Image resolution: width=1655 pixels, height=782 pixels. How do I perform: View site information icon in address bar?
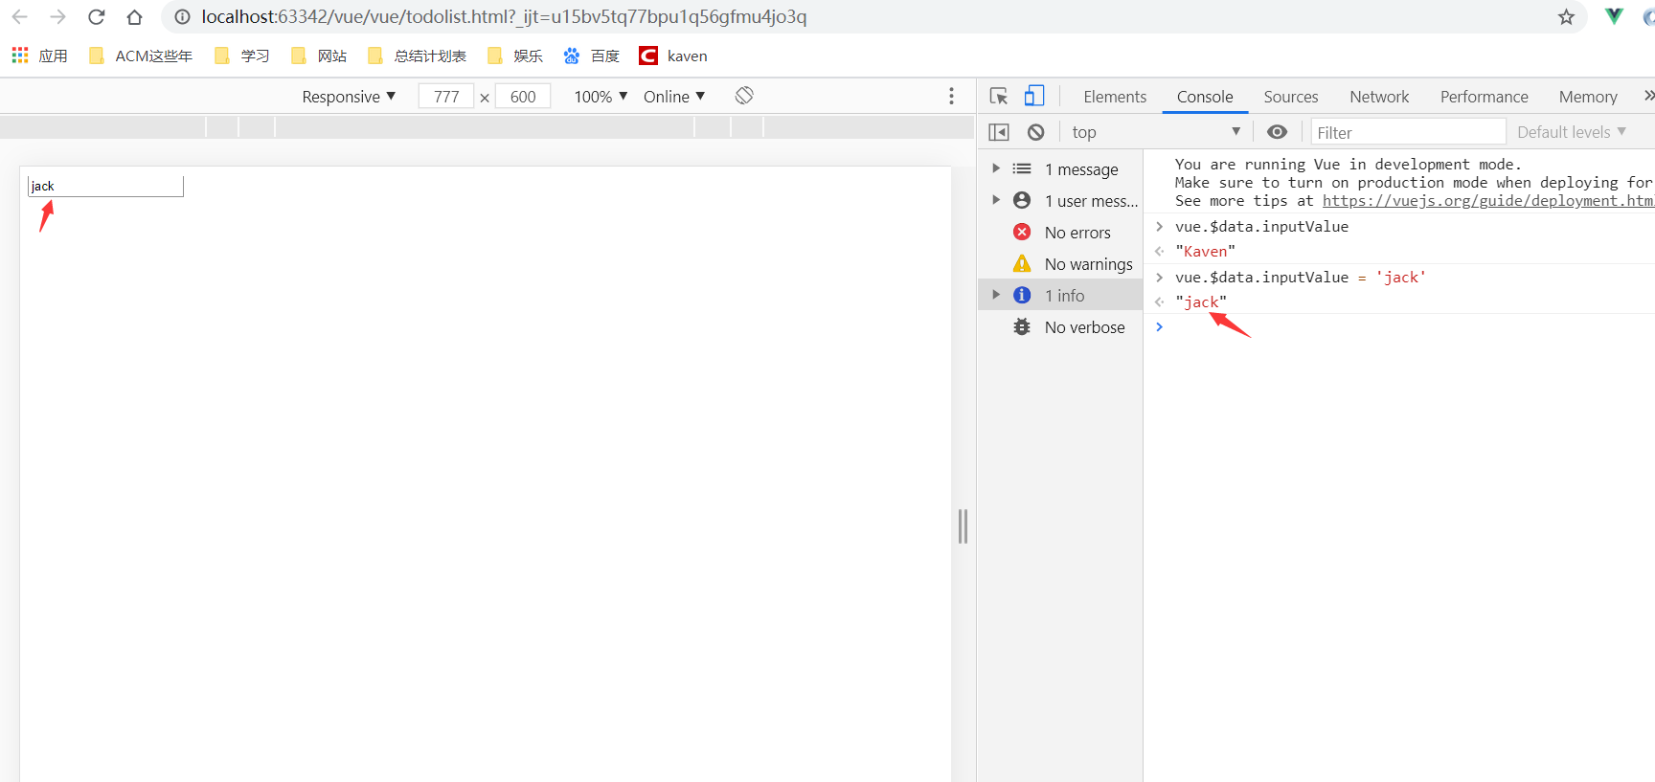[x=182, y=17]
